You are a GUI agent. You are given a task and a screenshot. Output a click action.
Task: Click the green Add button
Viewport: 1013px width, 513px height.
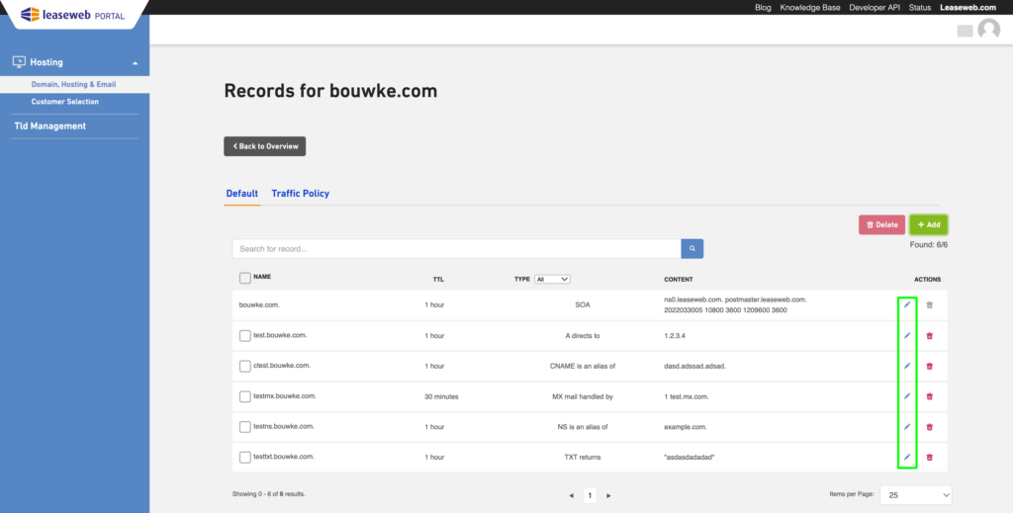[x=929, y=224]
